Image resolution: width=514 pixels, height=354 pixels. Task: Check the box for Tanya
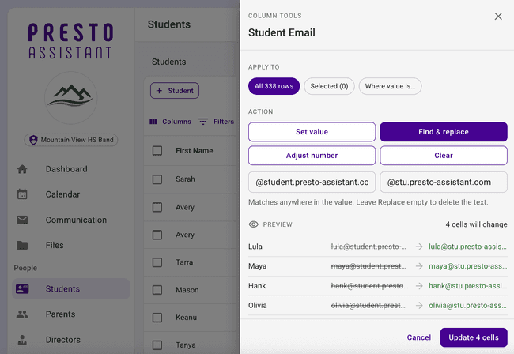point(157,345)
